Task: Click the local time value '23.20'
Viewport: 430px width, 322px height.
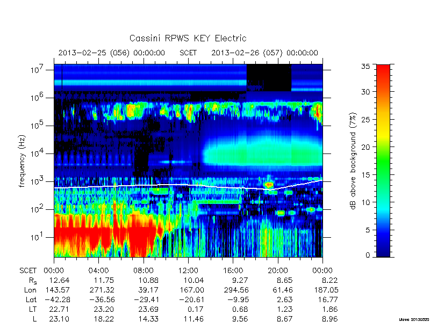Action: point(104,310)
